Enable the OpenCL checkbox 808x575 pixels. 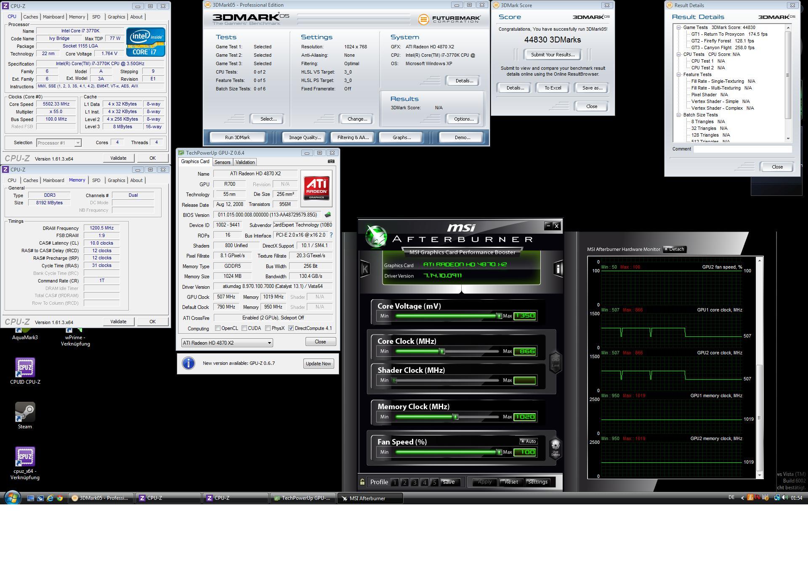pos(218,328)
